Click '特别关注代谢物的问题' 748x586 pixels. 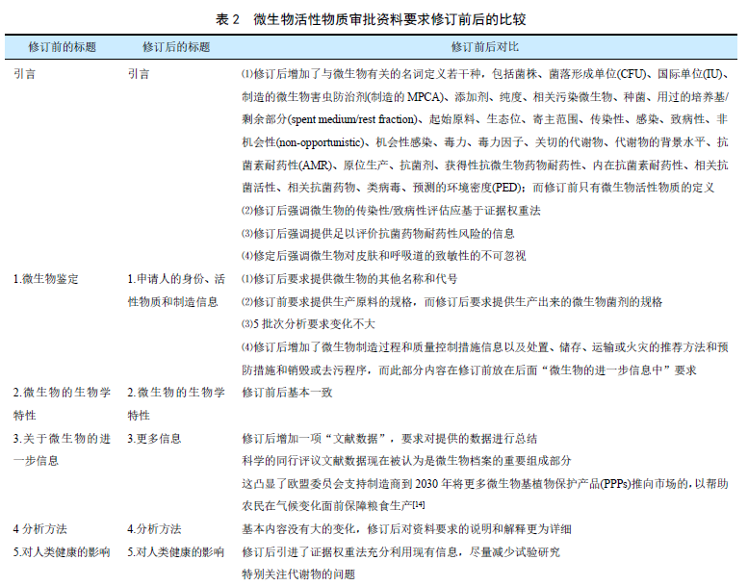(x=298, y=574)
